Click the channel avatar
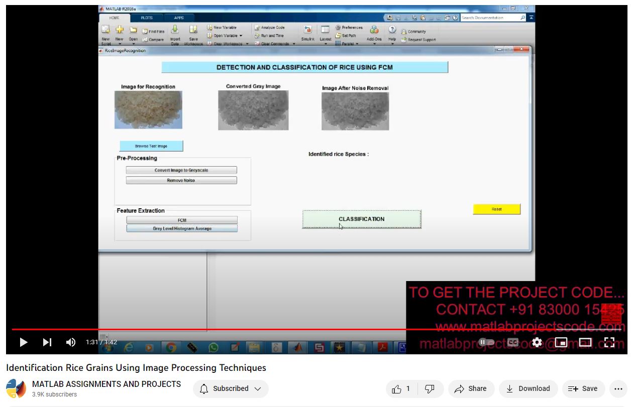The width and height of the screenshot is (633, 407). 16,389
